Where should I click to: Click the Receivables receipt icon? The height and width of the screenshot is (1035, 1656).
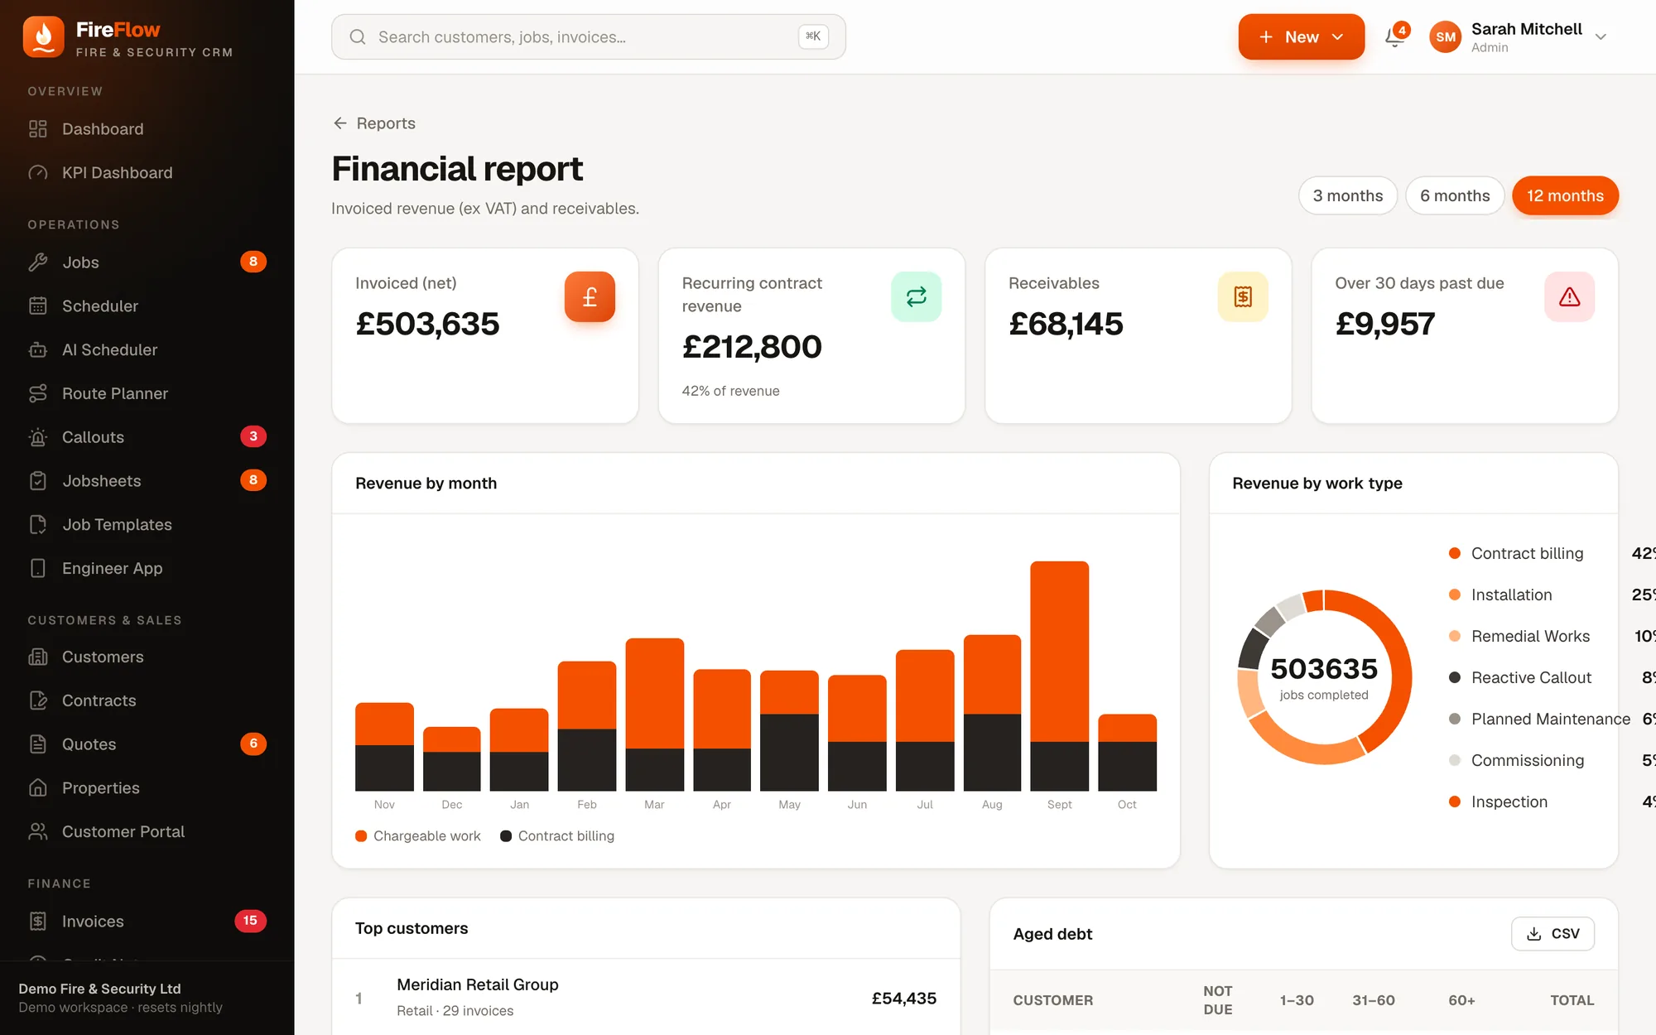tap(1243, 296)
